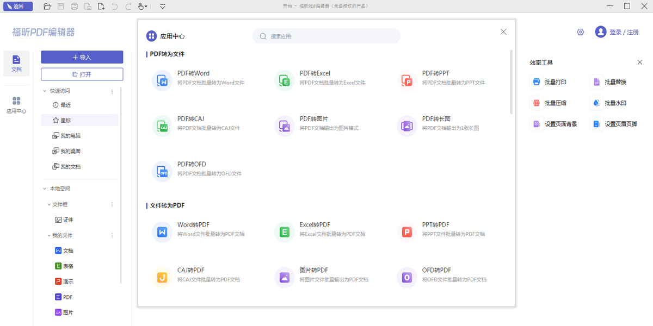Click the 导入 import button
653x326 pixels.
82,57
